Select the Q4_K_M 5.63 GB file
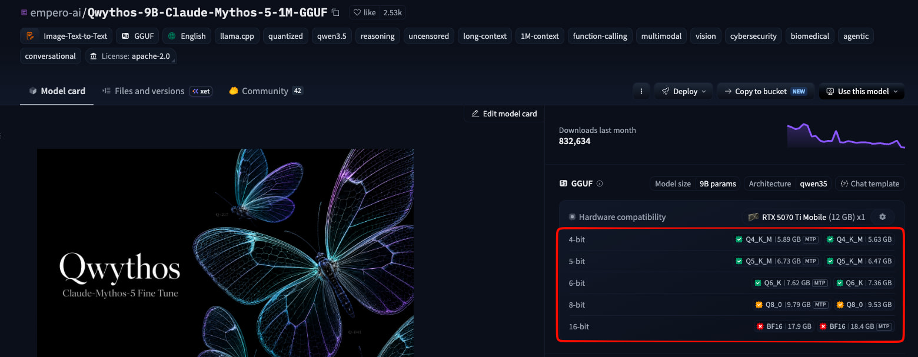Screen dimensions: 918x357 click(x=859, y=239)
